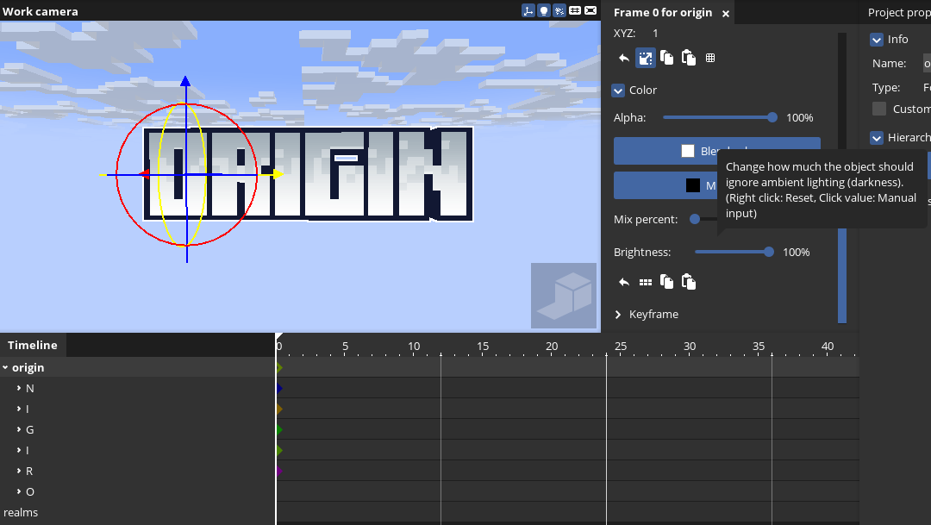Viewport: 931px width, 525px height.
Task: Expand the O timeline item
Action: [19, 491]
